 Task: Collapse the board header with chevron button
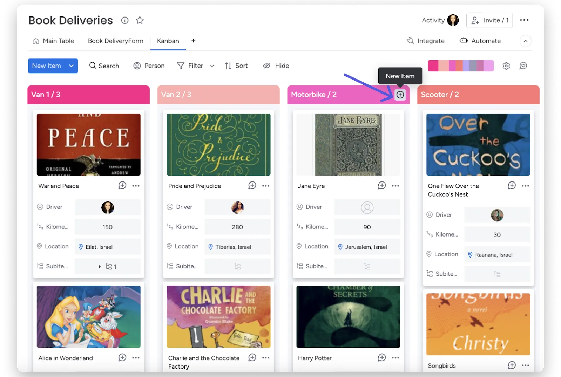pos(525,41)
